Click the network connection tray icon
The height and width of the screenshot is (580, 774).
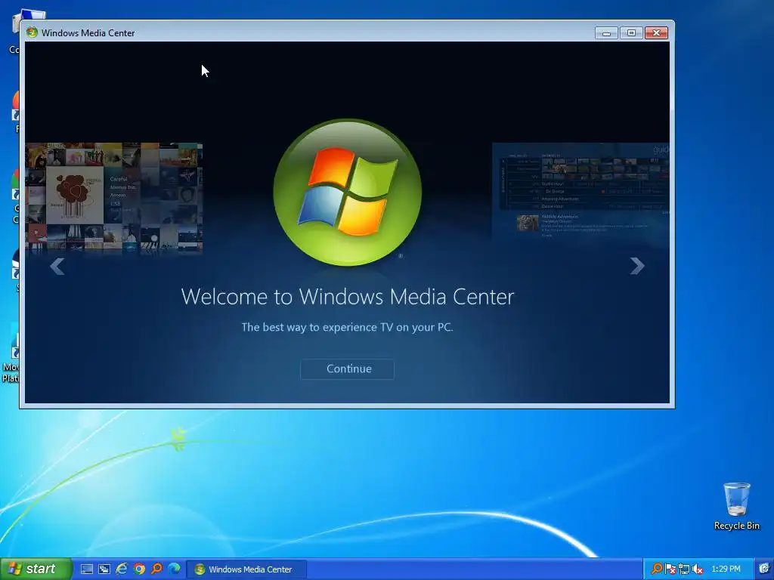(x=684, y=569)
